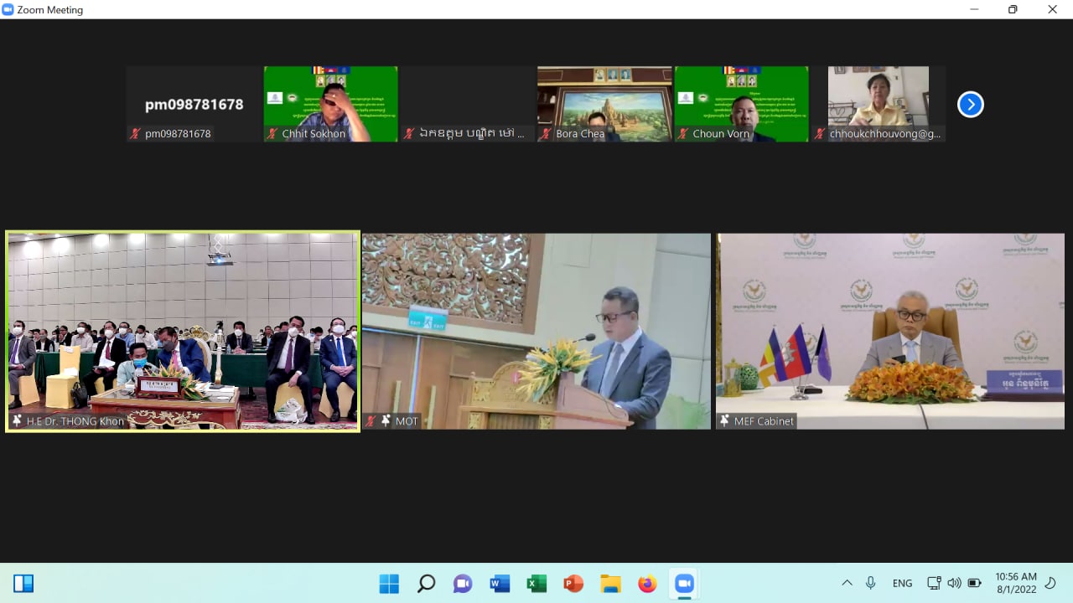The image size is (1073, 603).
Task: Open Excel from the taskbar
Action: click(x=536, y=584)
